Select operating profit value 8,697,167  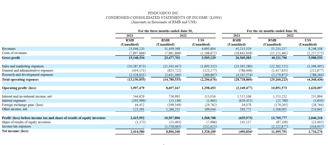coord(173,88)
